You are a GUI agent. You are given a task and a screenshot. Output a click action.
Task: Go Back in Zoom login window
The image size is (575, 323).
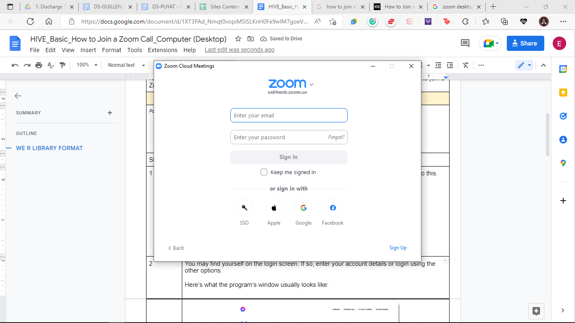point(176,248)
